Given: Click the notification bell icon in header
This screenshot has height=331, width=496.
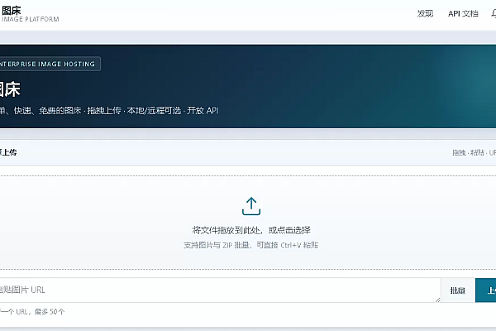Looking at the screenshot, I should coord(494,13).
